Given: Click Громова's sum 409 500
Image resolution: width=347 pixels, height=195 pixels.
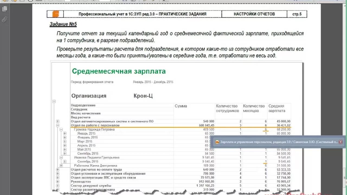Looking at the screenshot, I should (x=208, y=129).
